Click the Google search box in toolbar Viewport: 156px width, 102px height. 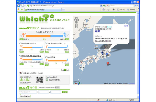(121, 6)
